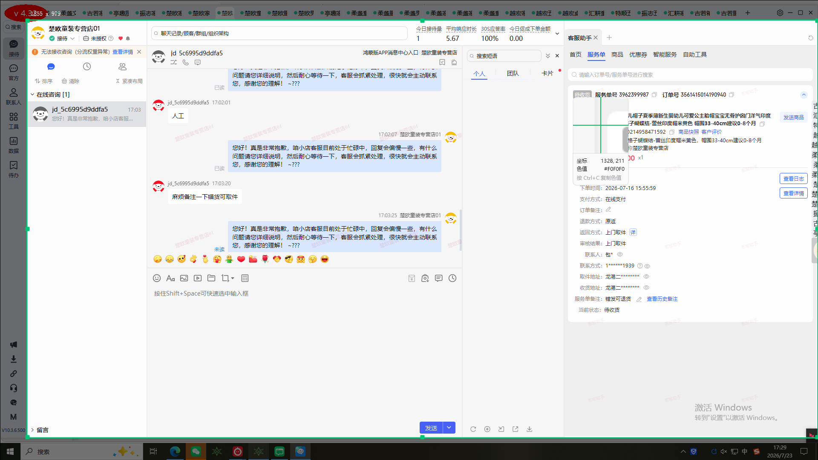
Task: Click the checkmark note icon in chat header
Action: (x=442, y=62)
